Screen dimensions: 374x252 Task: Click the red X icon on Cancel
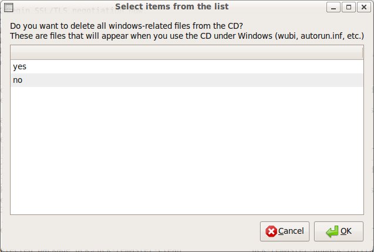point(271,231)
